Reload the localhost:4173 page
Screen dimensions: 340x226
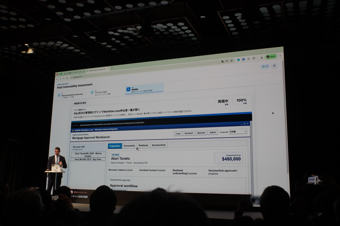(64, 78)
